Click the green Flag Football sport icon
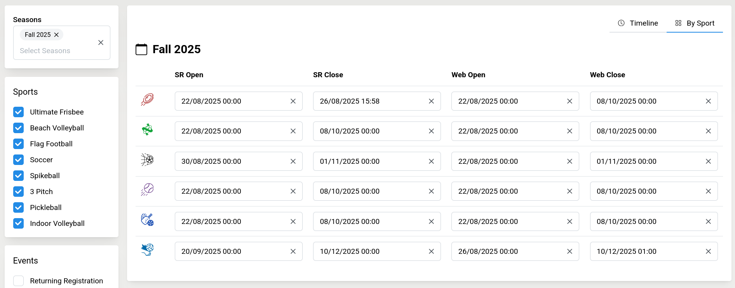The image size is (735, 288). tap(147, 130)
